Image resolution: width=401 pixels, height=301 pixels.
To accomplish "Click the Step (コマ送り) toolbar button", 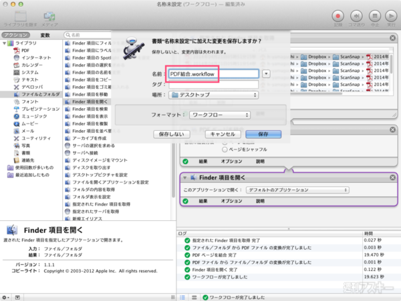I will [356, 16].
